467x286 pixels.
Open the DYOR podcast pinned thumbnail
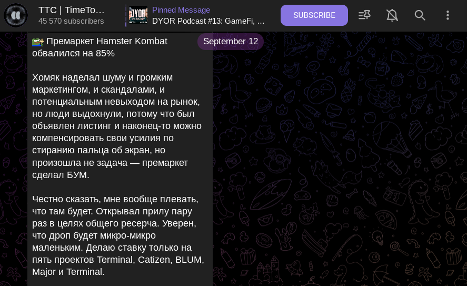click(x=138, y=15)
